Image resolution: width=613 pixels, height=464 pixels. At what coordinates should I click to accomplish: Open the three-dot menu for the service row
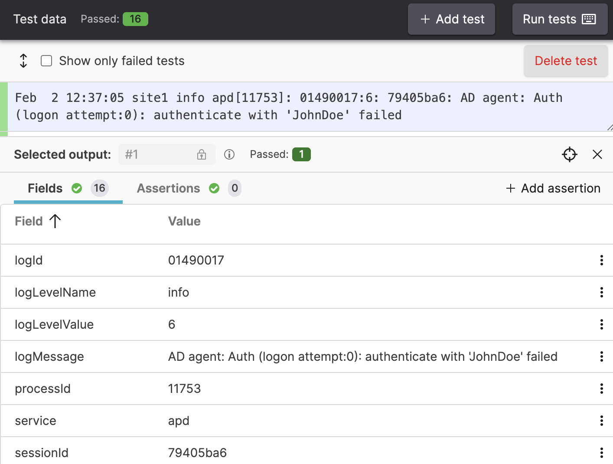(602, 421)
